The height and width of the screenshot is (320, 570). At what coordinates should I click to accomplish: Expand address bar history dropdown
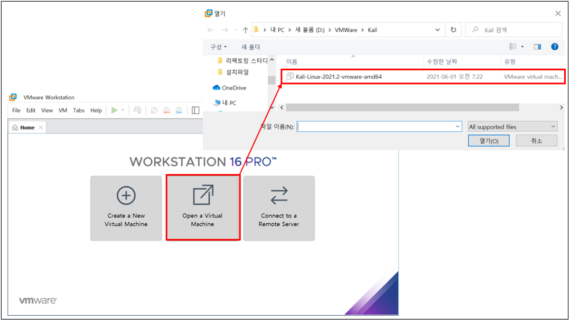pyautogui.click(x=438, y=30)
